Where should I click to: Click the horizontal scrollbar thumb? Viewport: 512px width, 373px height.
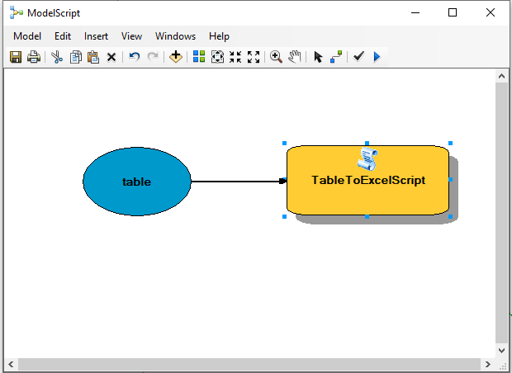coord(249,364)
